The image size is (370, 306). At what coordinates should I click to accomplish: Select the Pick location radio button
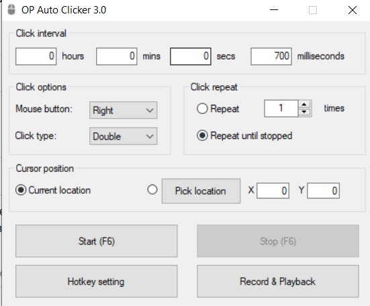pyautogui.click(x=152, y=189)
